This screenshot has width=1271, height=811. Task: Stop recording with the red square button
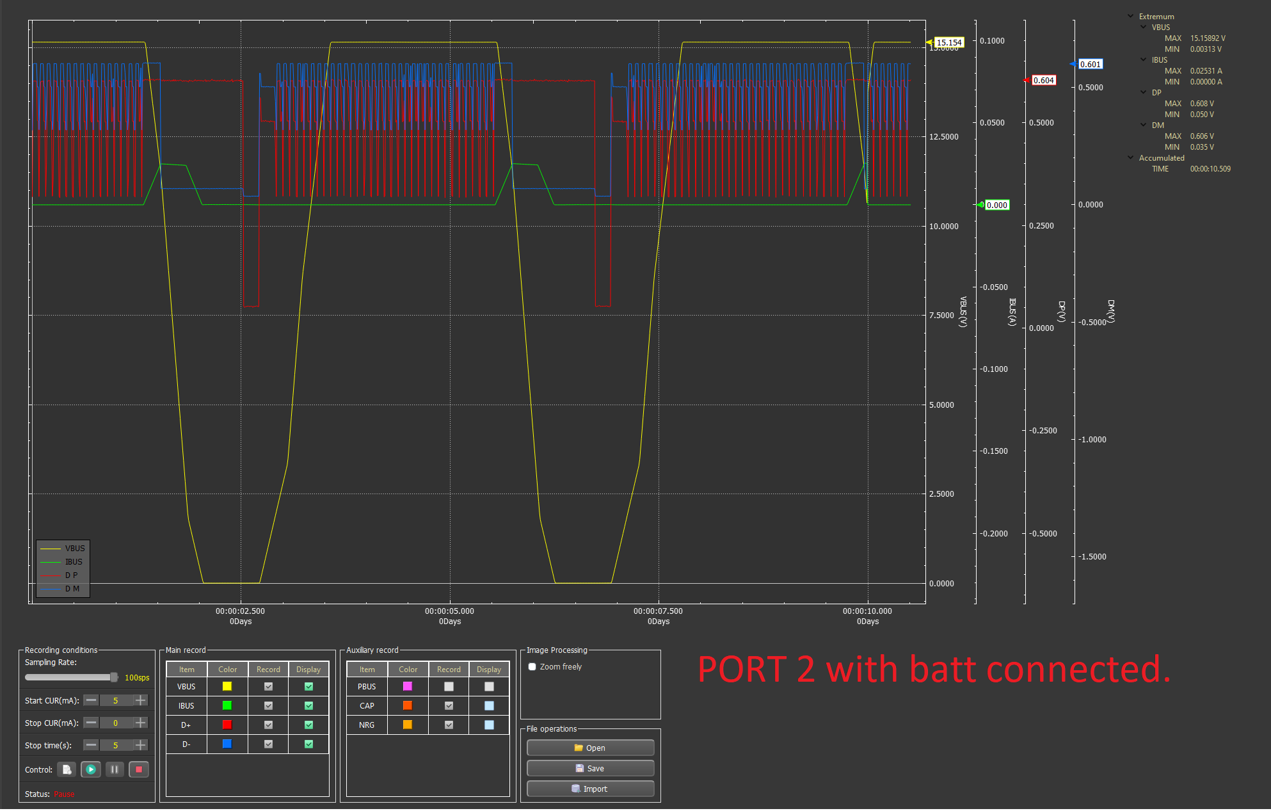point(138,769)
